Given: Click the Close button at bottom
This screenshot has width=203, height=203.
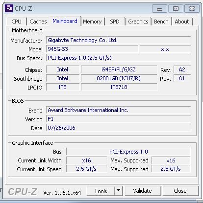Looking at the screenshot, I should [x=180, y=191].
